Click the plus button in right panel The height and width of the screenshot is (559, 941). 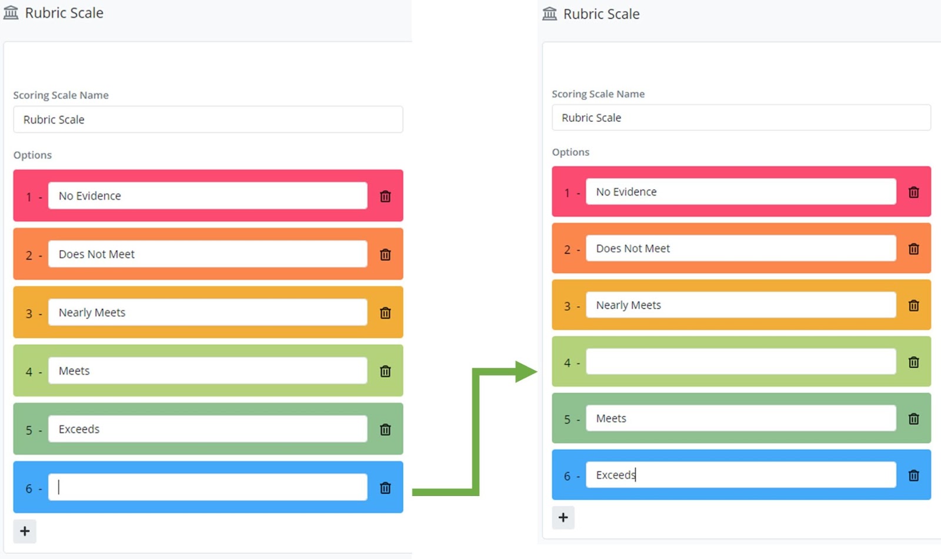point(563,518)
